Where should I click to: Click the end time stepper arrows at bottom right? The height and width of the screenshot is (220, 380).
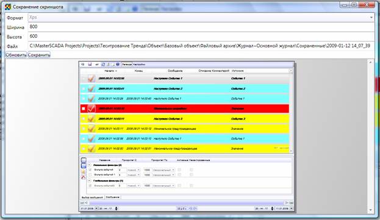272,208
